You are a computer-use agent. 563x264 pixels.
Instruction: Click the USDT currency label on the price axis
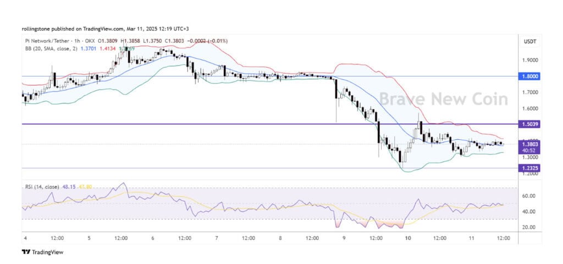[529, 42]
